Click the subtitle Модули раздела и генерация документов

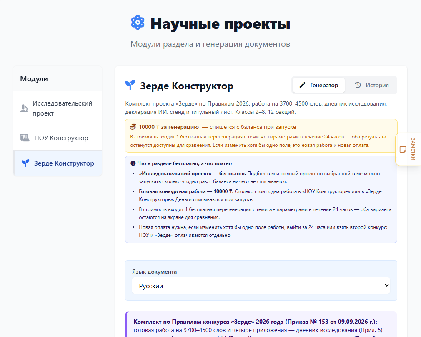coord(210,44)
